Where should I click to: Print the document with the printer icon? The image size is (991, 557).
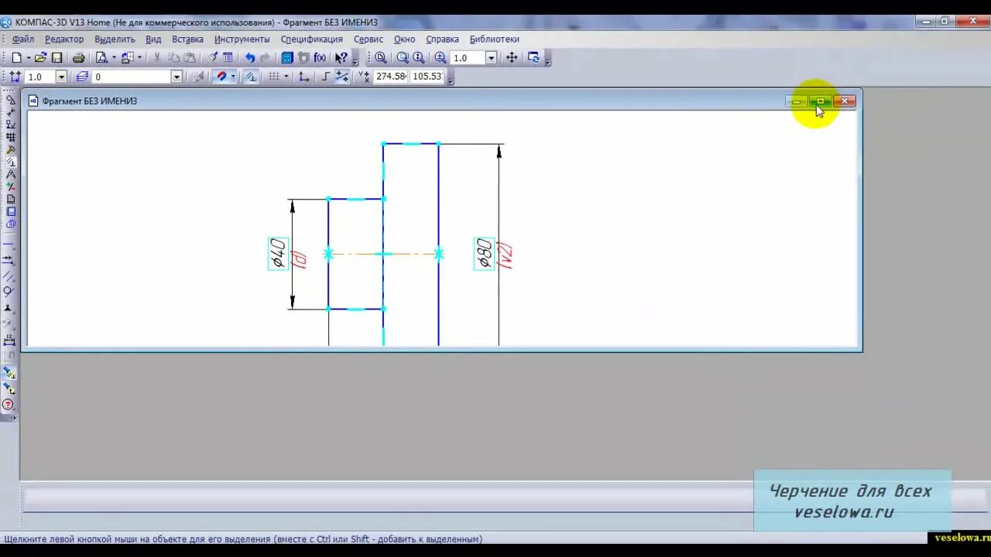[78, 58]
